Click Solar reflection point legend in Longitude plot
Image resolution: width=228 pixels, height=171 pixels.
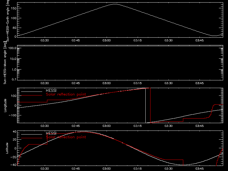(x=66, y=94)
